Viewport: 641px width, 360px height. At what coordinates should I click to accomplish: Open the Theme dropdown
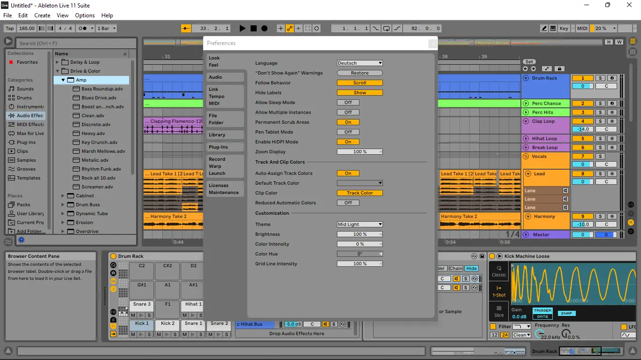tap(360, 225)
